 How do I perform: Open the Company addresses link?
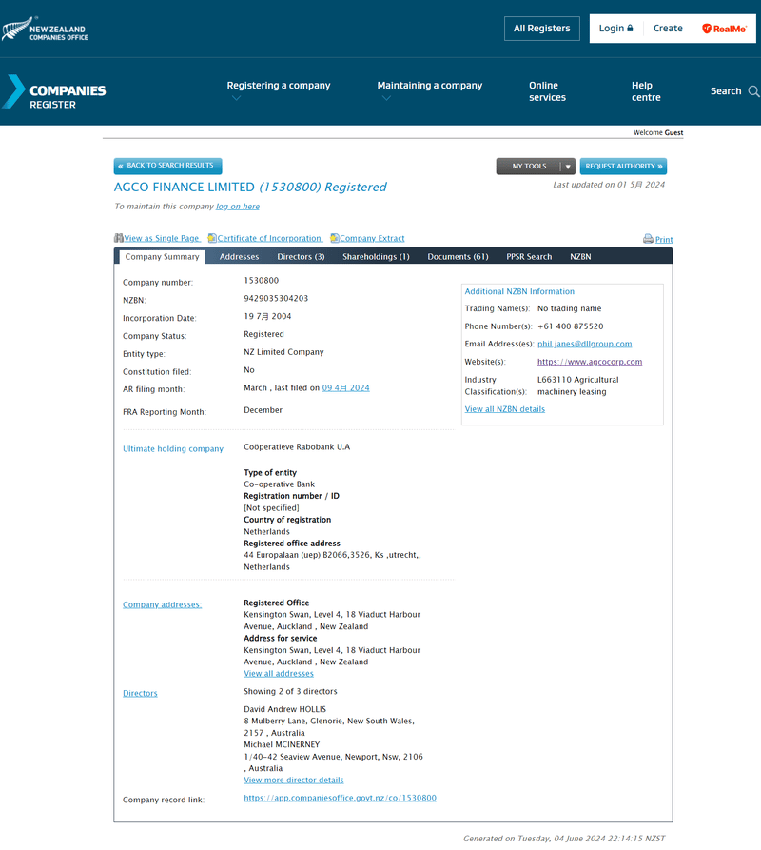coord(162,604)
